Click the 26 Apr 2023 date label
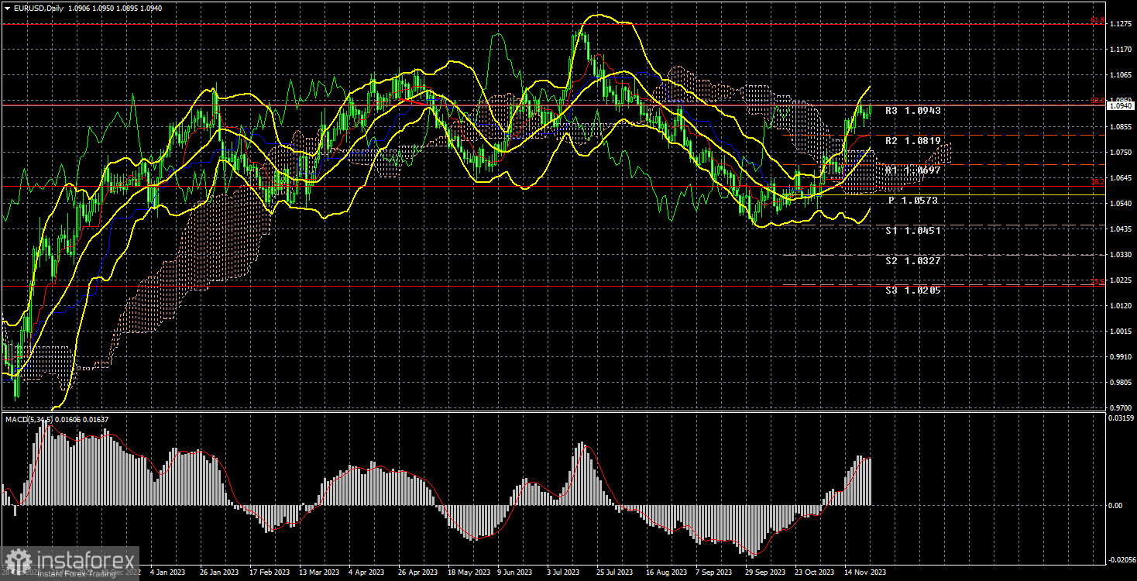This screenshot has height=581, width=1137. tap(418, 572)
